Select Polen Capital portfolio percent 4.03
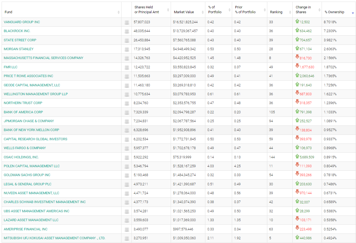Image resolution: width=356 pixels, height=243 pixels. 210,166
